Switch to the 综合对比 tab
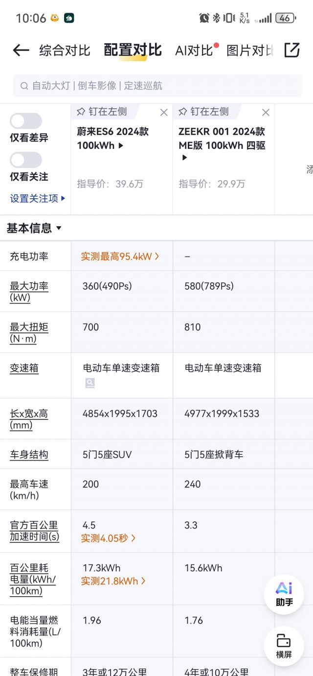 point(66,50)
